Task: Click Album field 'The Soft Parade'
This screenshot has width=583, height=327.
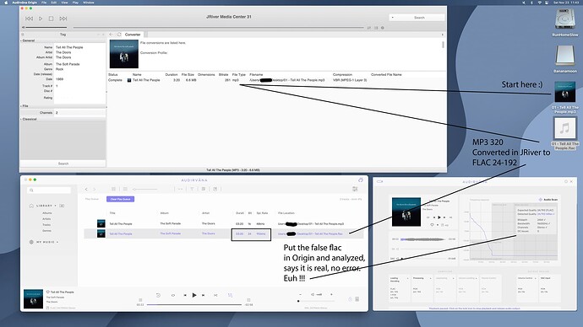Action: click(68, 64)
